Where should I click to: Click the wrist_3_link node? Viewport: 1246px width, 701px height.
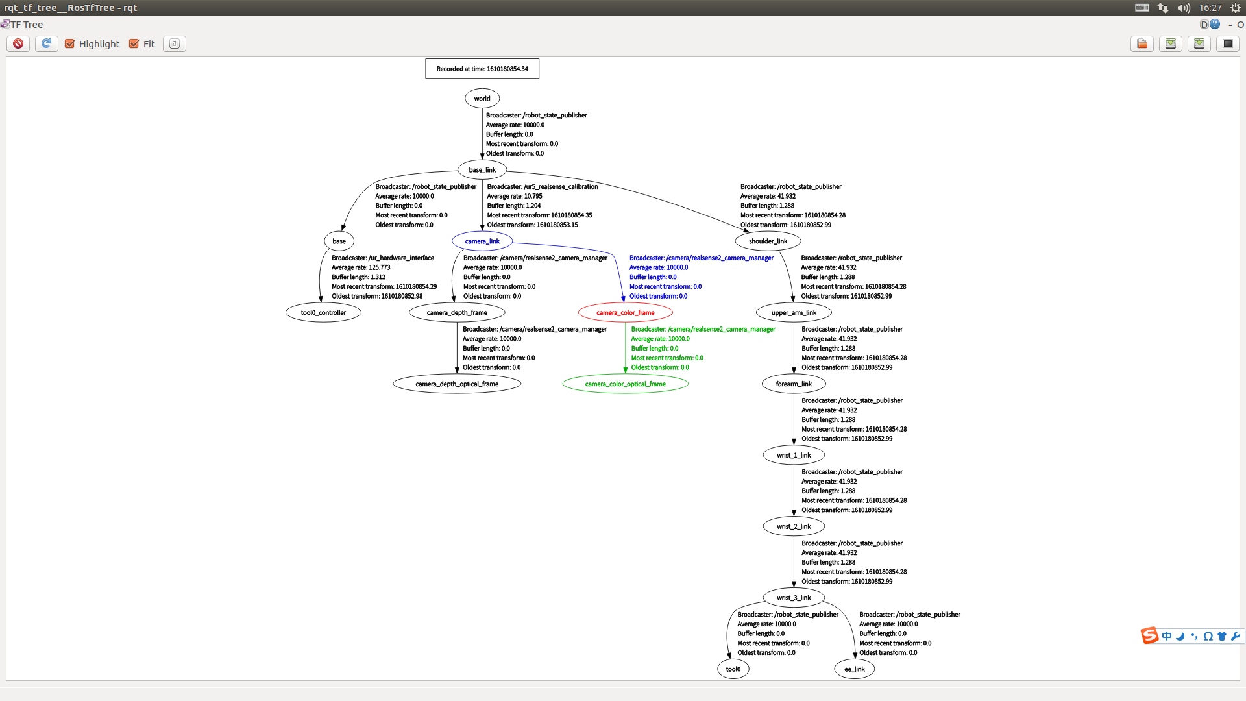[794, 598]
